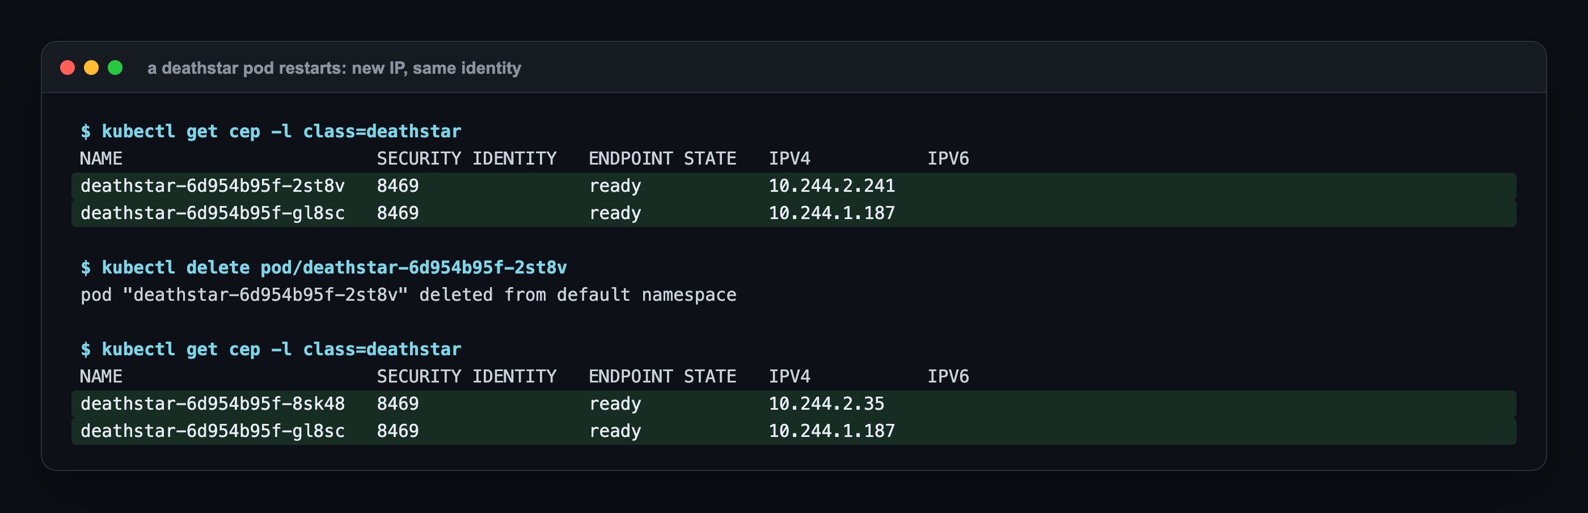
Task: Click 'deathstar-6d954b95f-gl8sc' in the second table
Action: pyautogui.click(x=213, y=430)
